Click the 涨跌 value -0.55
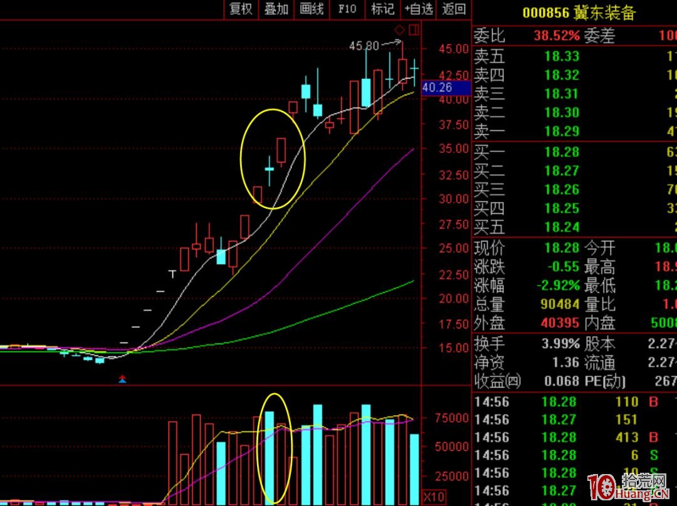677x506 pixels. [x=563, y=267]
